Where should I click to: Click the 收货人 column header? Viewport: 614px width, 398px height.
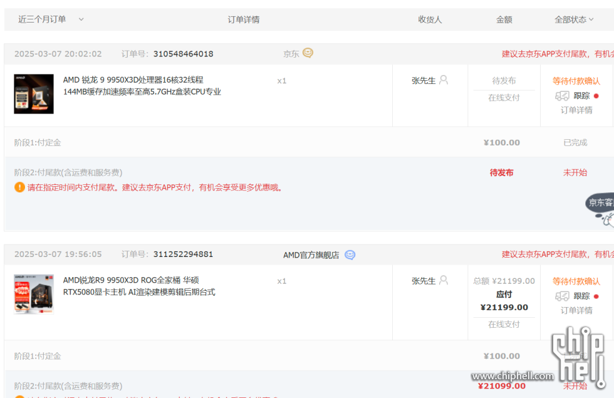(430, 19)
